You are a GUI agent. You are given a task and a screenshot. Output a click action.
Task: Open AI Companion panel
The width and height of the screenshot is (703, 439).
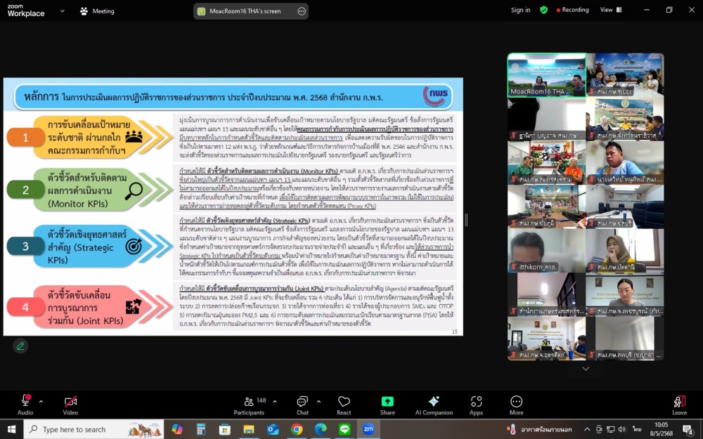(x=434, y=402)
